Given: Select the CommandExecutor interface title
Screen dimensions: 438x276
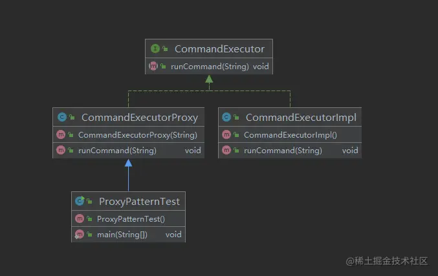Looking at the screenshot, I should click(x=219, y=49).
